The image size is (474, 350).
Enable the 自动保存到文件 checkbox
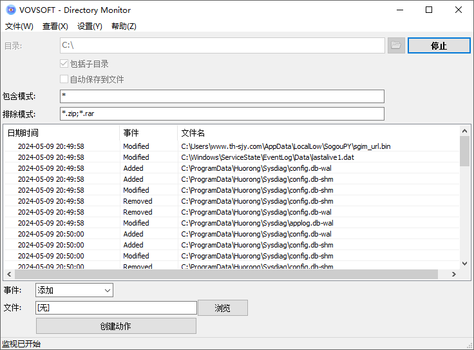pyautogui.click(x=64, y=79)
